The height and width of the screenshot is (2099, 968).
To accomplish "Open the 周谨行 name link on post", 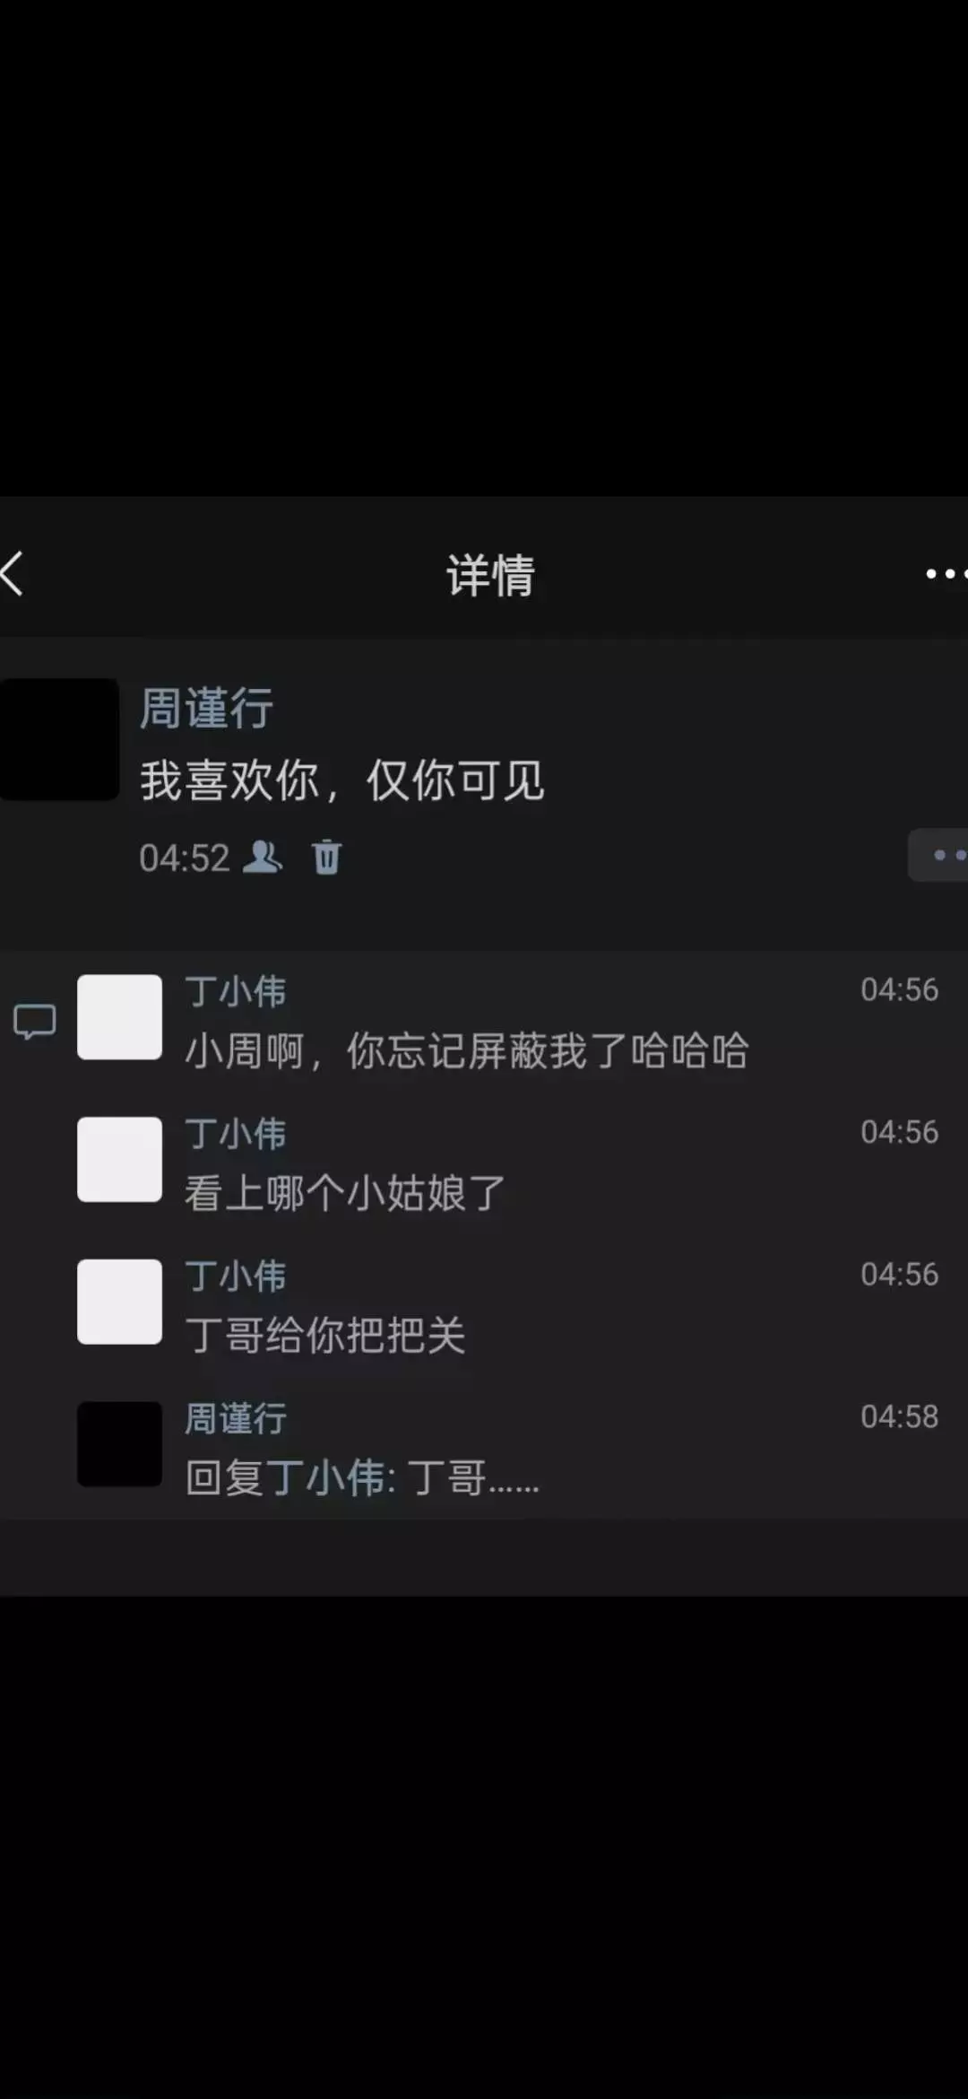I will (x=207, y=708).
